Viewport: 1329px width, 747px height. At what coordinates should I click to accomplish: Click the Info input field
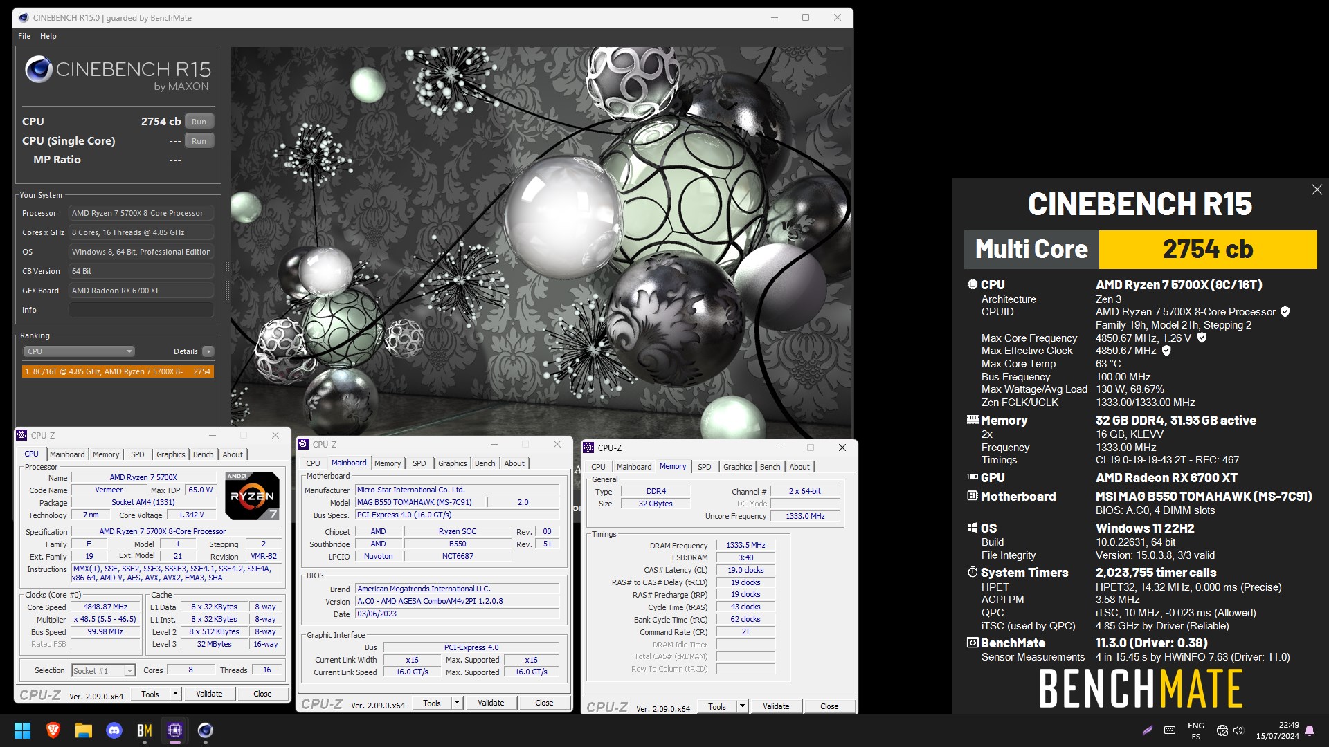pos(141,310)
